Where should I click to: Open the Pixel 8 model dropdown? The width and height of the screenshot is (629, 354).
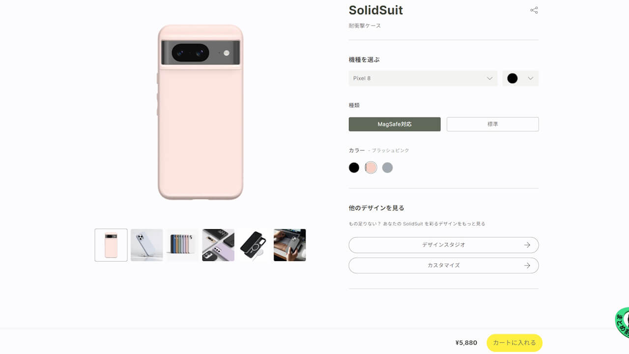point(423,78)
